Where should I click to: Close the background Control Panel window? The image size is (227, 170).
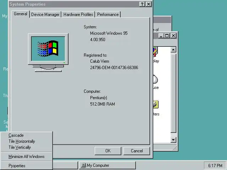(x=173, y=36)
